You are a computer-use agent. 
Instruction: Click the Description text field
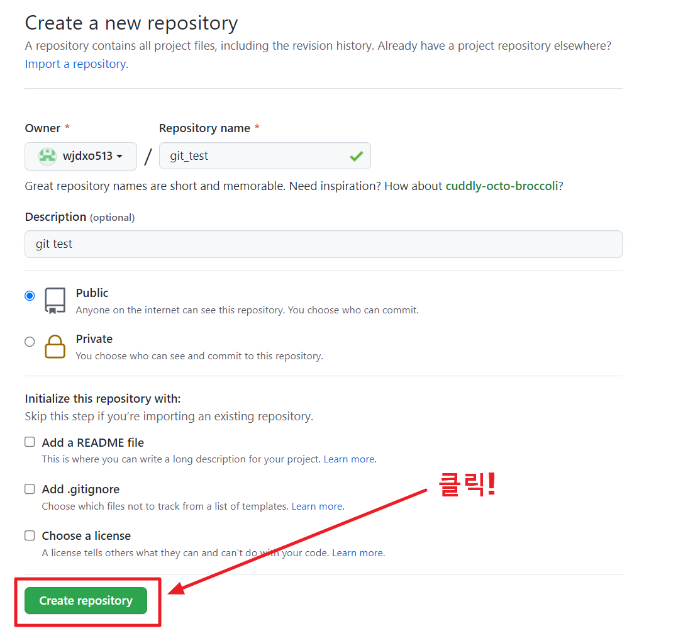[x=323, y=243]
